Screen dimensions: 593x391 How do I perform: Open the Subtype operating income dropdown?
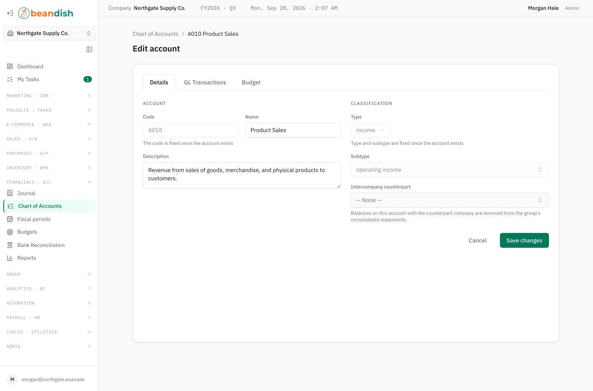450,170
